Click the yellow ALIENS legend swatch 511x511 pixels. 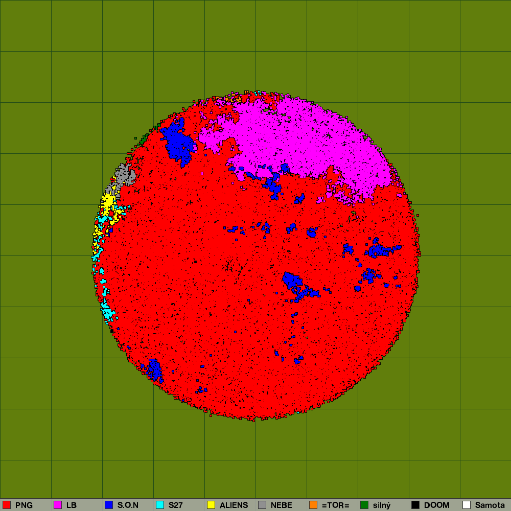pyautogui.click(x=211, y=505)
